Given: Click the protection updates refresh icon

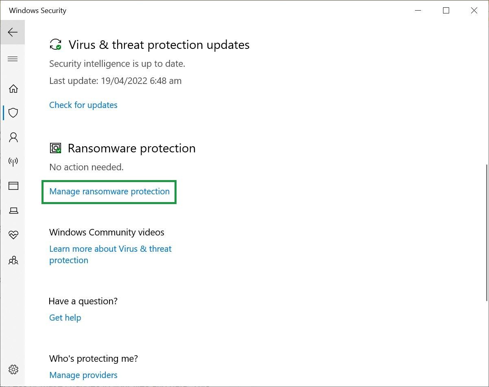Looking at the screenshot, I should [55, 45].
